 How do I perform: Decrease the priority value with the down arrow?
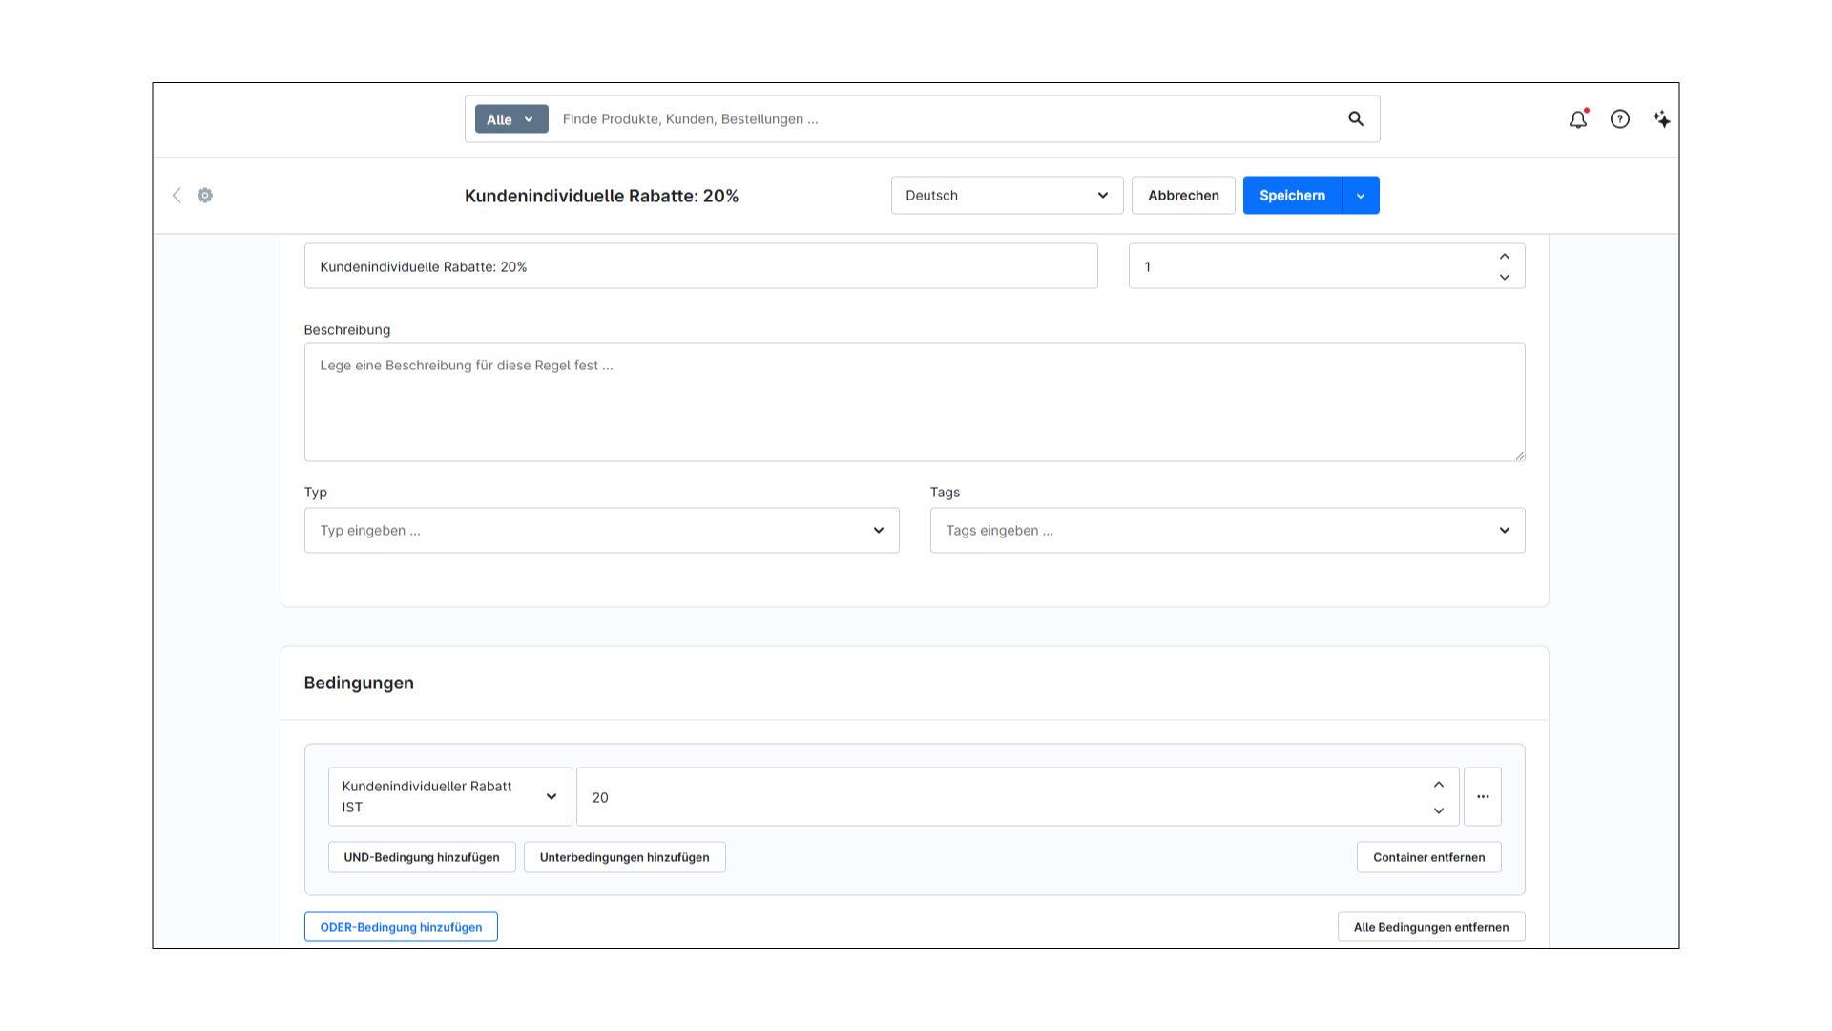[x=1505, y=277]
